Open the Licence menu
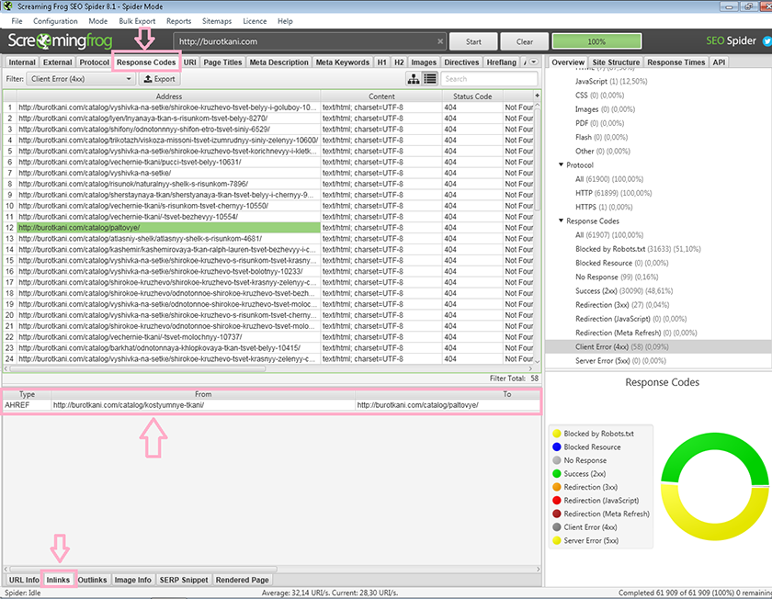772x599 pixels. point(255,21)
